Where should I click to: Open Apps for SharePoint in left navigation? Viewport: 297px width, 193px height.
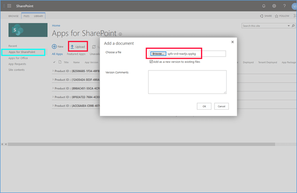pos(22,52)
